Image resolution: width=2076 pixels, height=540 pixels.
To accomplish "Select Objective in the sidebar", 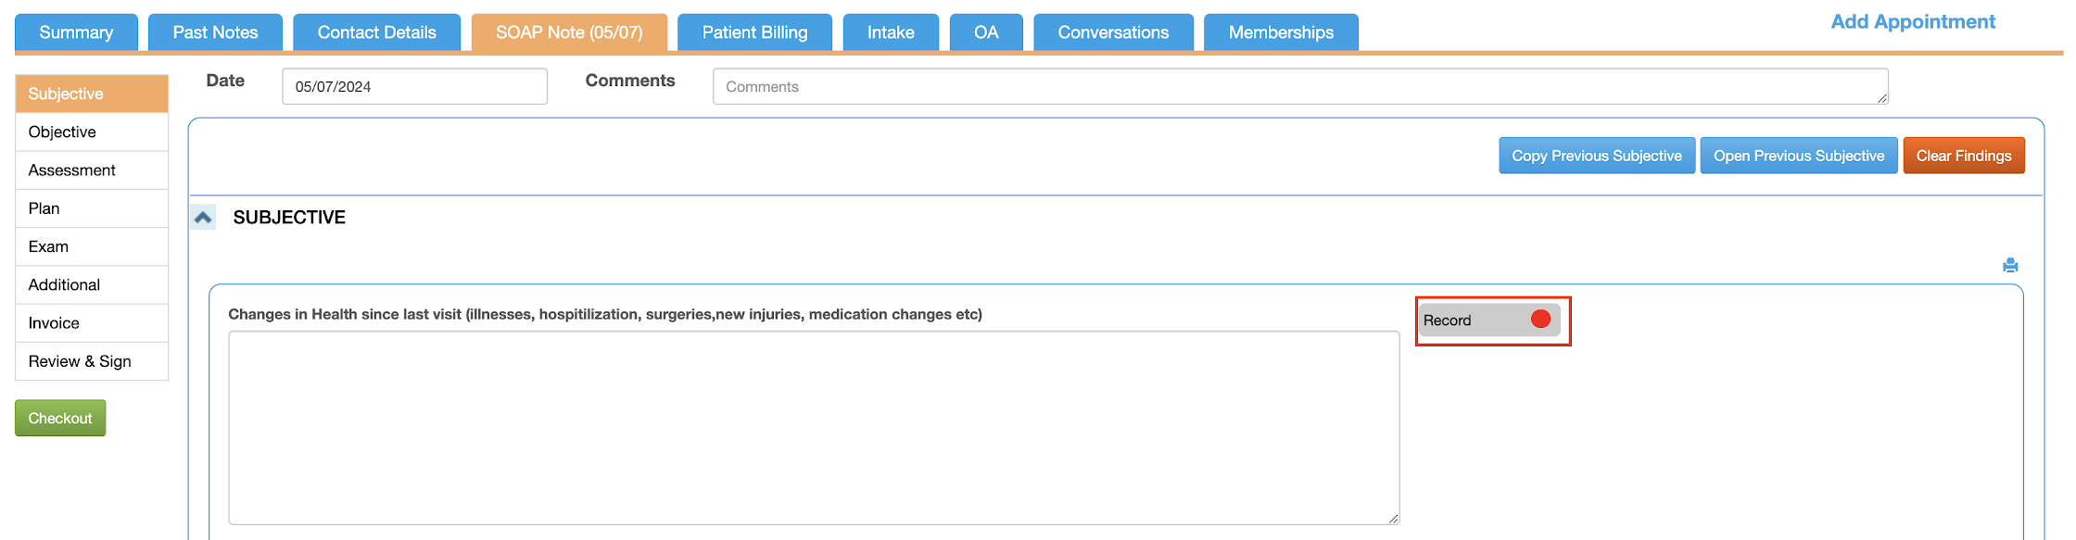I will 62,132.
